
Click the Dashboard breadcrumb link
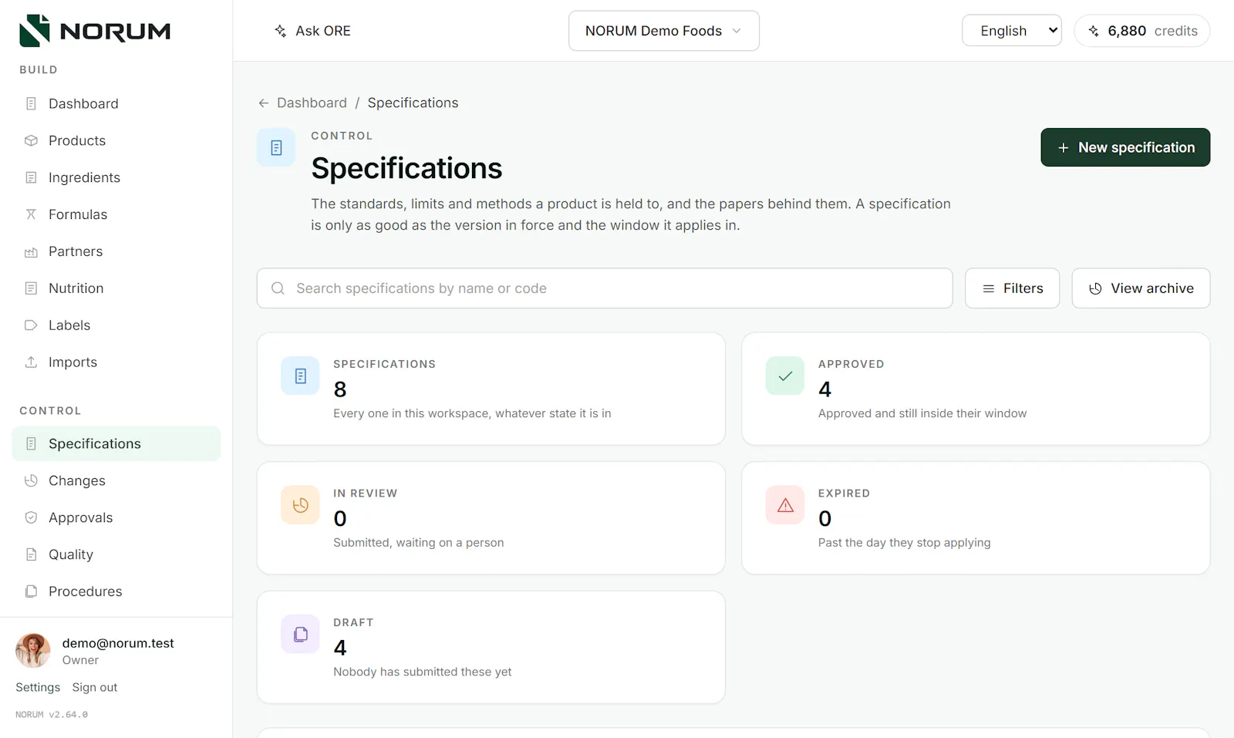[312, 103]
